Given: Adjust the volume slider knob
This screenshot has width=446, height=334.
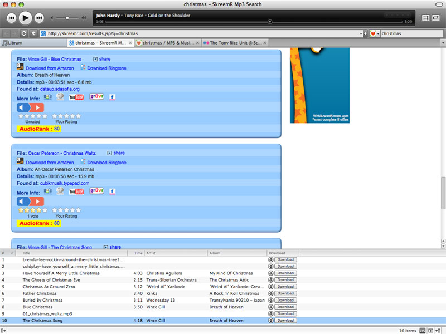Looking at the screenshot, I should (67, 18).
